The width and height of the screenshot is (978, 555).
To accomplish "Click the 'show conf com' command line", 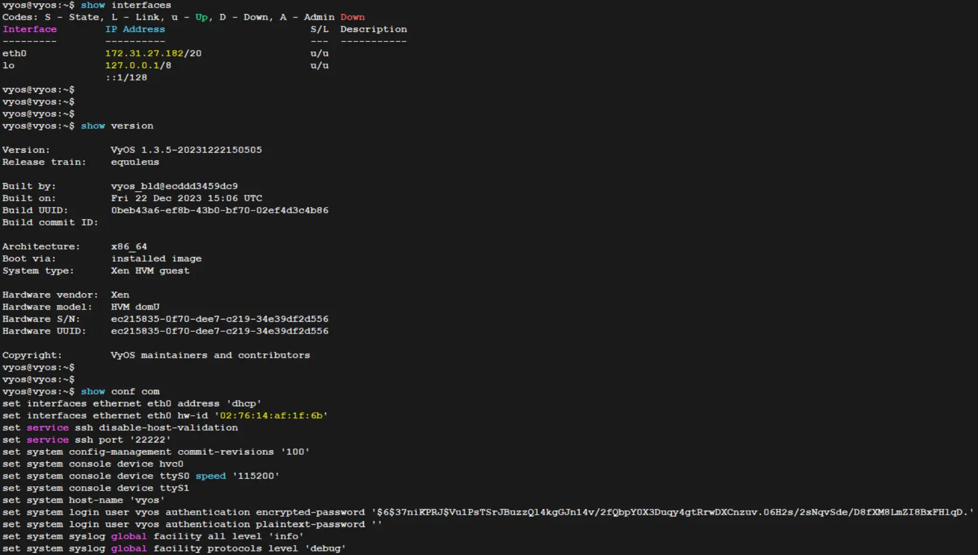I will [x=81, y=392].
